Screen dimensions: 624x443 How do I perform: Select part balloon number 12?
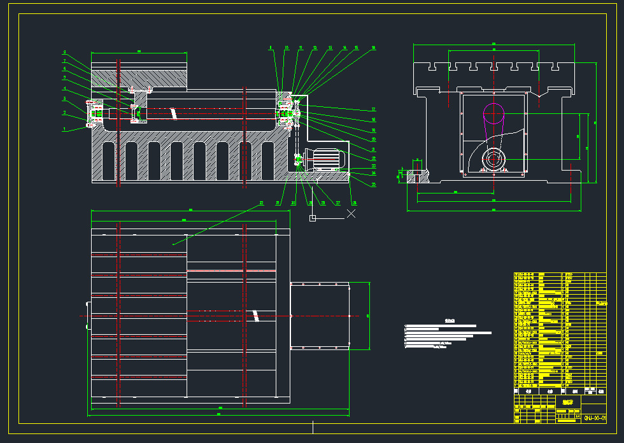pos(315,48)
